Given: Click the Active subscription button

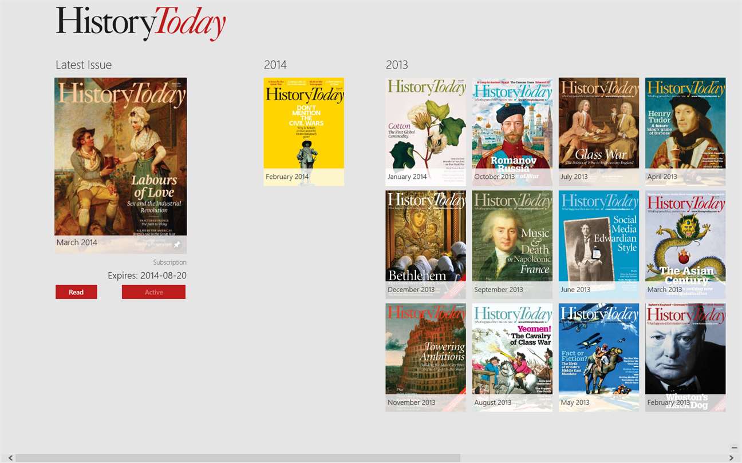Looking at the screenshot, I should point(153,292).
